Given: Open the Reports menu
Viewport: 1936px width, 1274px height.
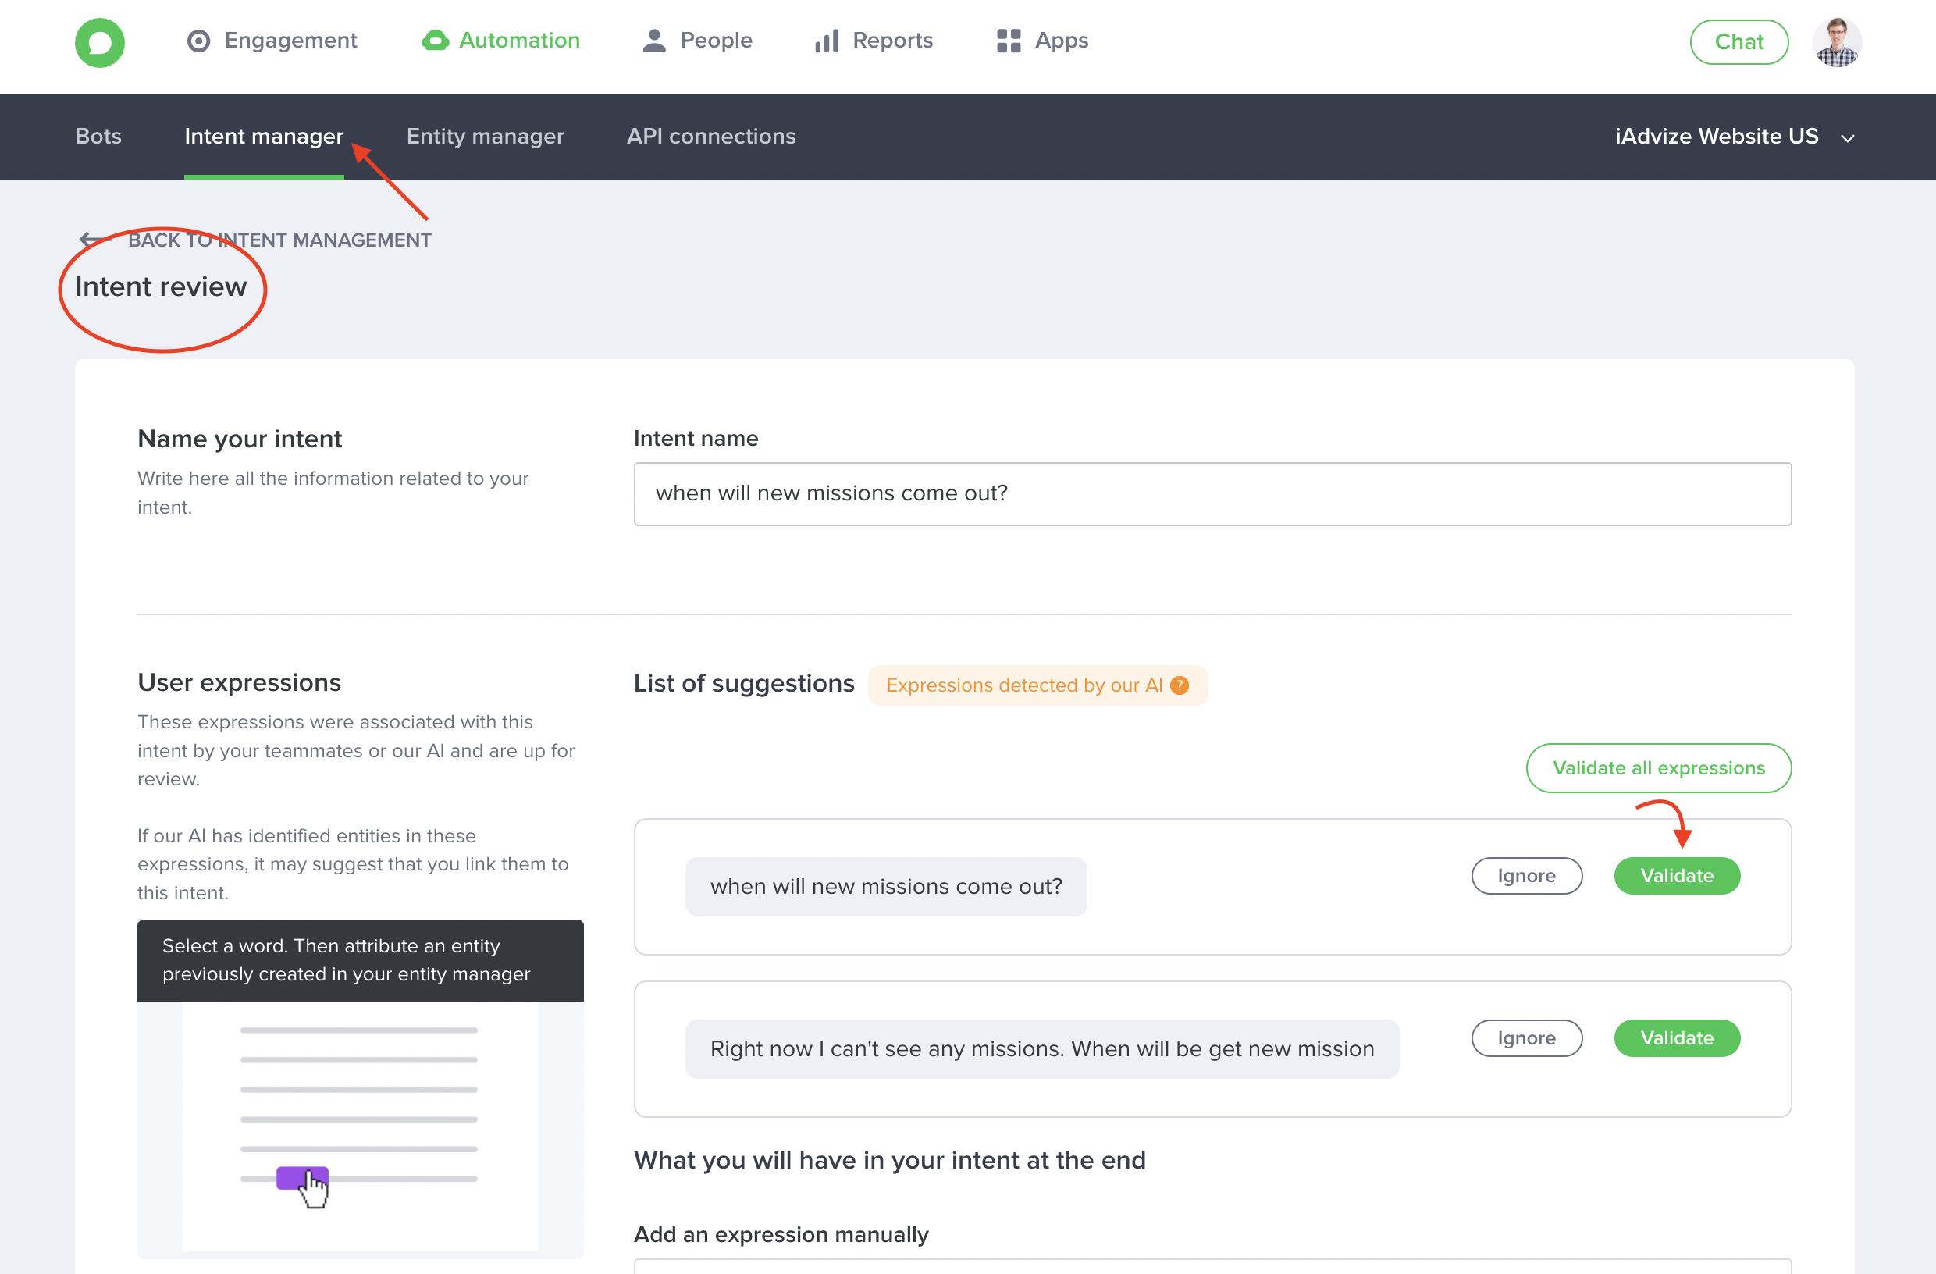Looking at the screenshot, I should (x=874, y=41).
